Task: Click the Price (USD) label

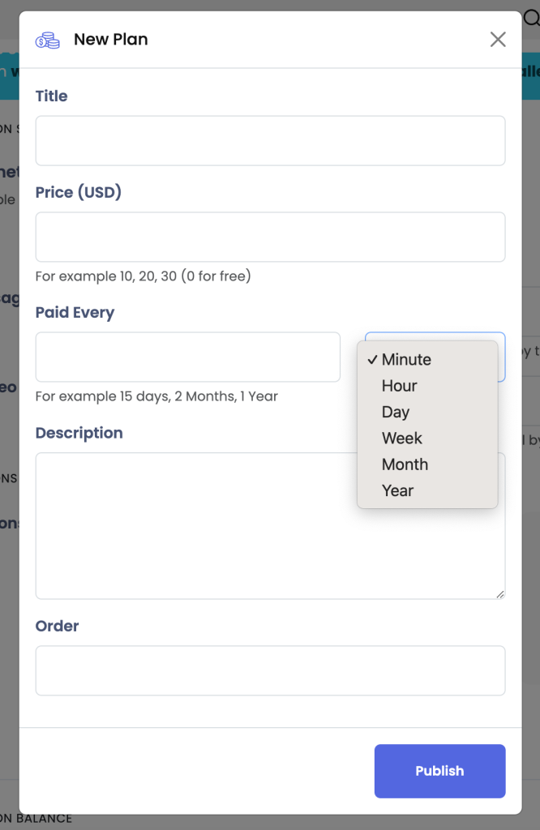Action: [x=79, y=192]
